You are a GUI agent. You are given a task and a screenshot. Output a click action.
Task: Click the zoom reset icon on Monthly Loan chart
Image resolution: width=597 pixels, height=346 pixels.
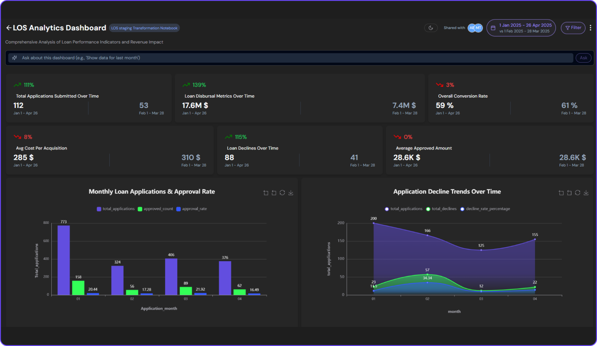tap(274, 193)
